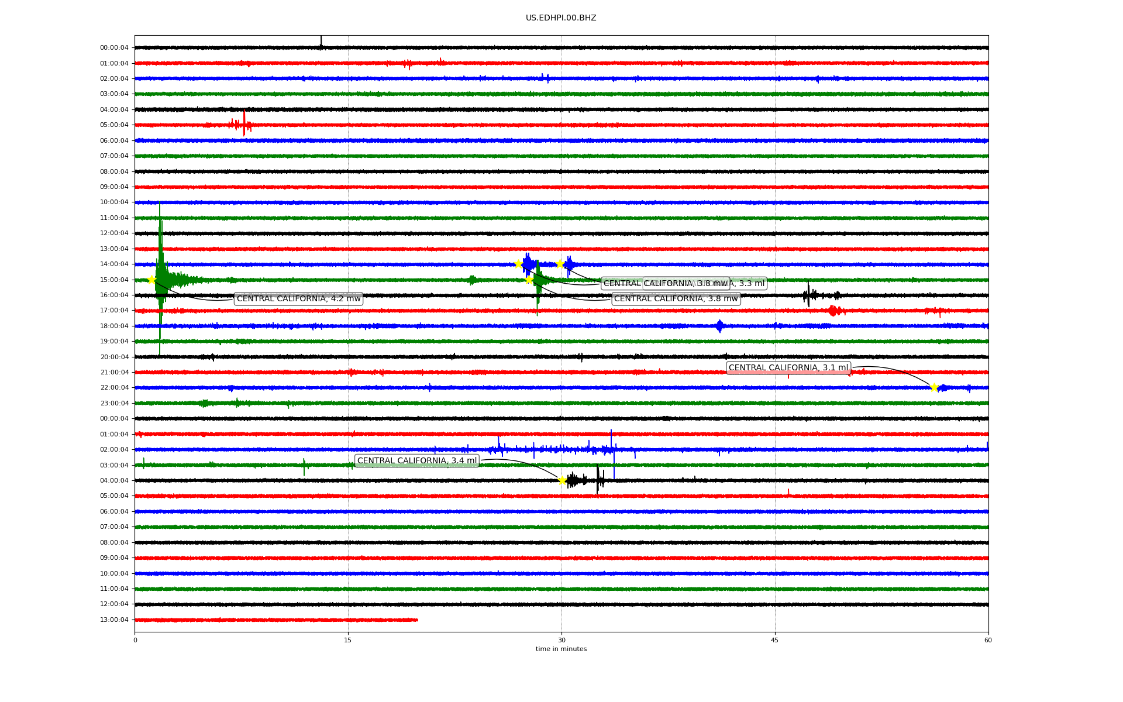
Task: Click the yellow star on the 15:00:04 trace near minute 28
Action: coord(529,280)
